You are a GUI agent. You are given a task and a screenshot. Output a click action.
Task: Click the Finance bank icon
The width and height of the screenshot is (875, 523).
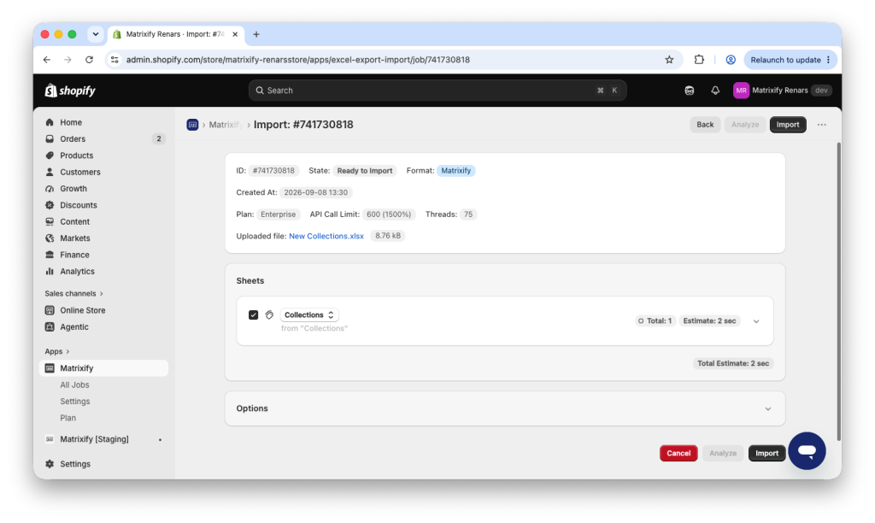[50, 255]
